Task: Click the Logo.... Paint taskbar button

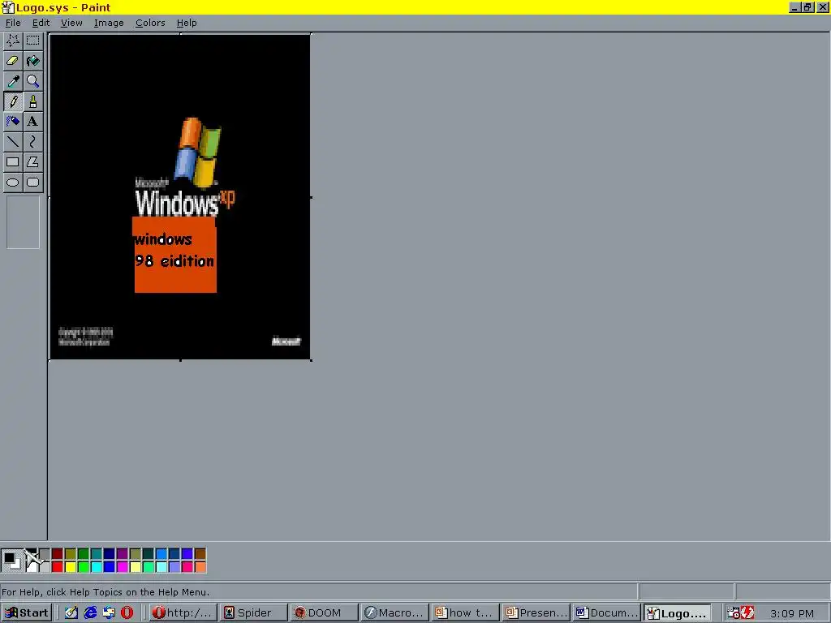Action: tap(677, 613)
